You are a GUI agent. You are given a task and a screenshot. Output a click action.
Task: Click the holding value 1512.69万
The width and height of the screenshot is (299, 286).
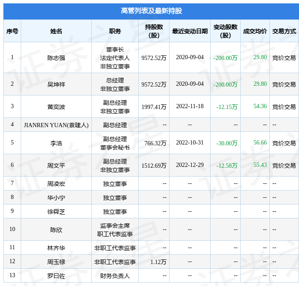pyautogui.click(x=154, y=165)
